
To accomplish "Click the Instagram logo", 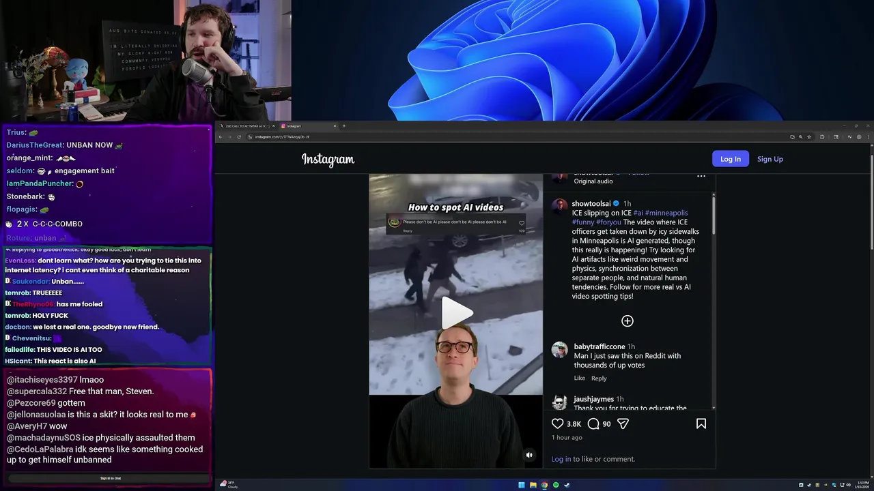I will click(x=328, y=160).
